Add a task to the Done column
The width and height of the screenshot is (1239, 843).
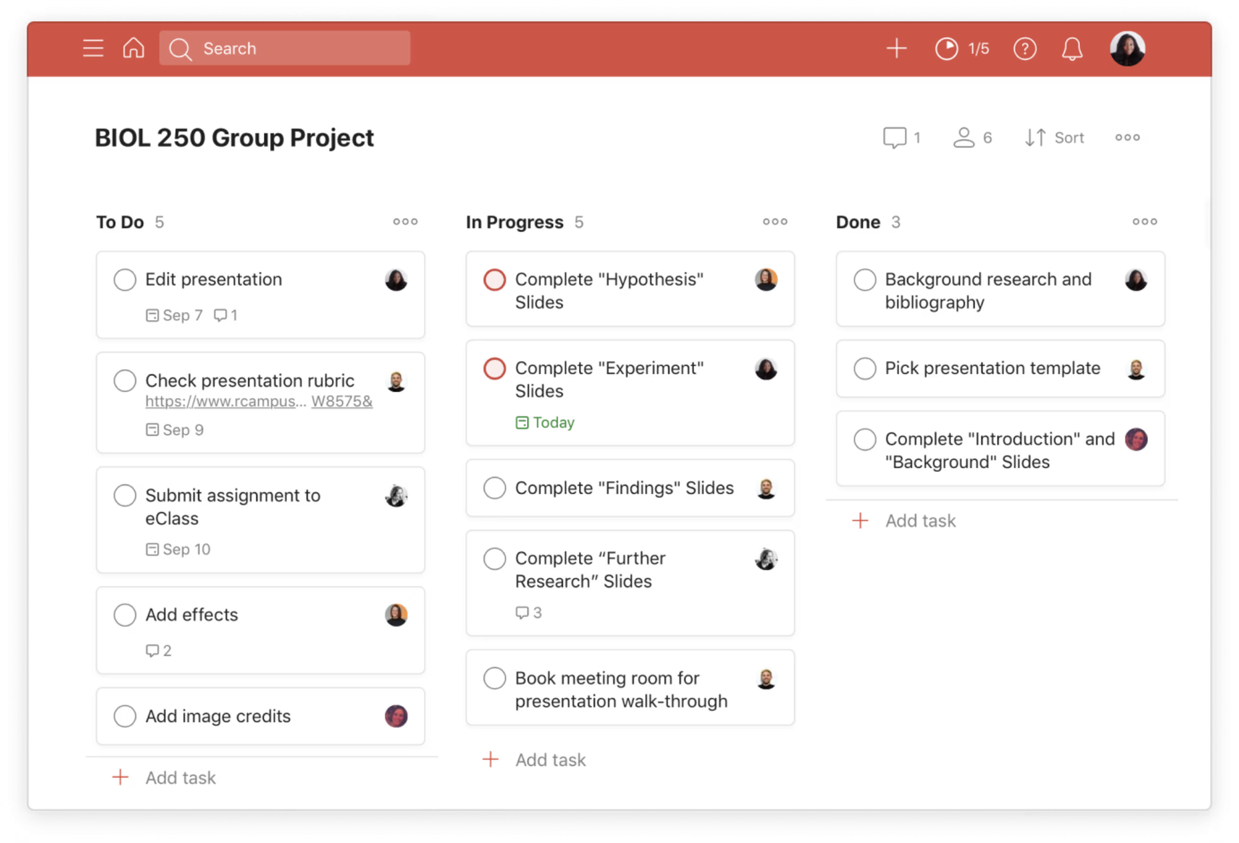click(x=921, y=521)
